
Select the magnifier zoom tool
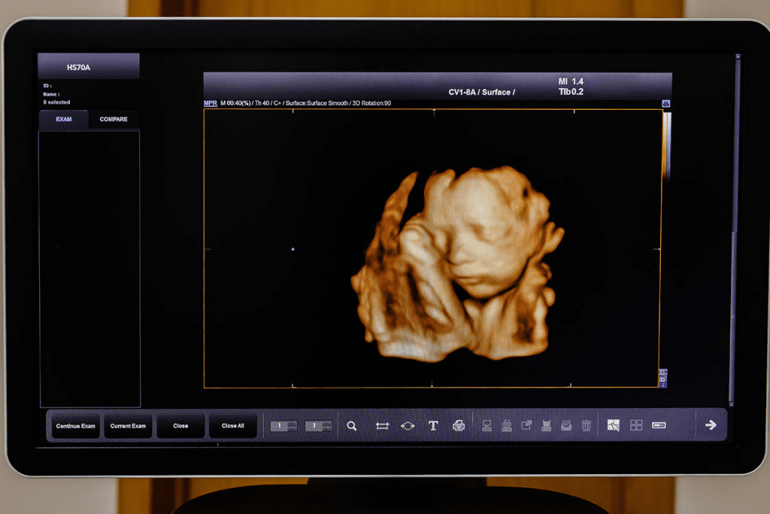[x=351, y=425]
